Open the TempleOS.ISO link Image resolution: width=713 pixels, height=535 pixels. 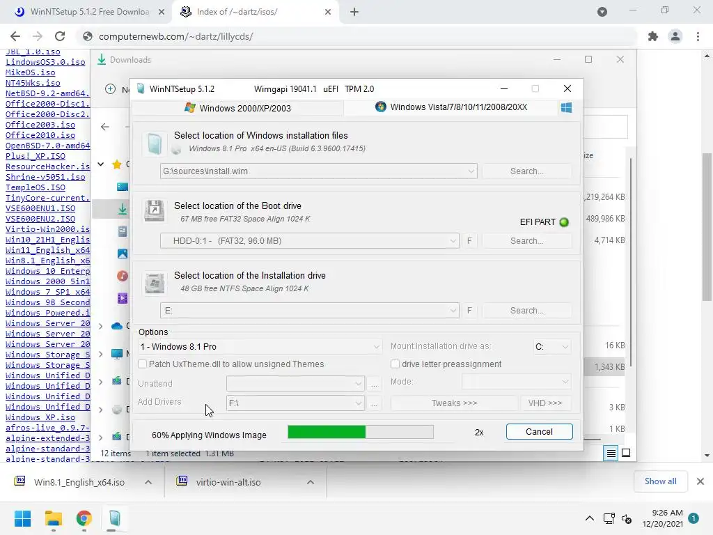[36, 187]
